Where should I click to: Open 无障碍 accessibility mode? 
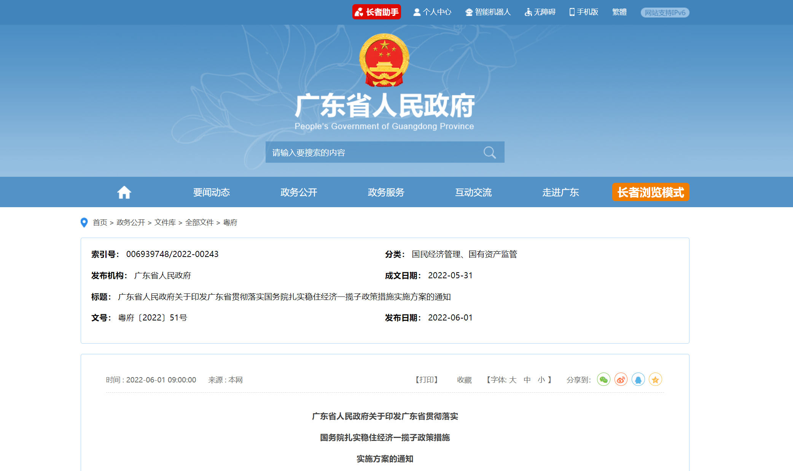coord(540,12)
